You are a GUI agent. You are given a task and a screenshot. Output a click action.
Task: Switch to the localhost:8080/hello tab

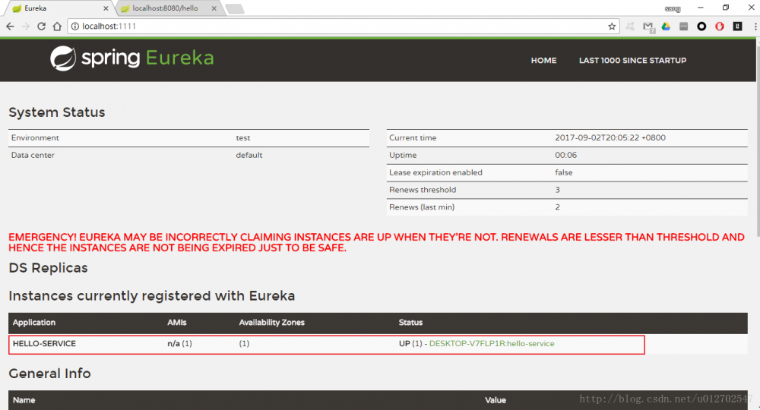(x=169, y=8)
